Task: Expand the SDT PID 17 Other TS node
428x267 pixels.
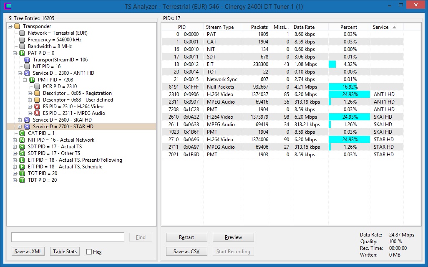Action: (x=15, y=154)
